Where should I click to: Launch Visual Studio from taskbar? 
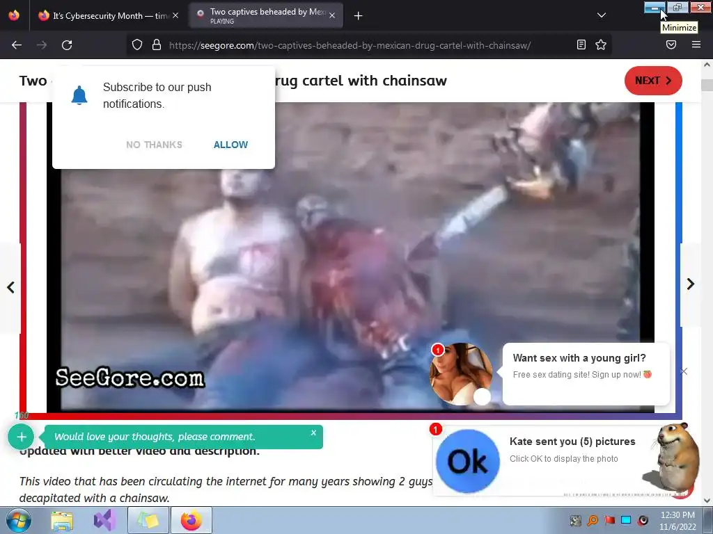pos(104,520)
